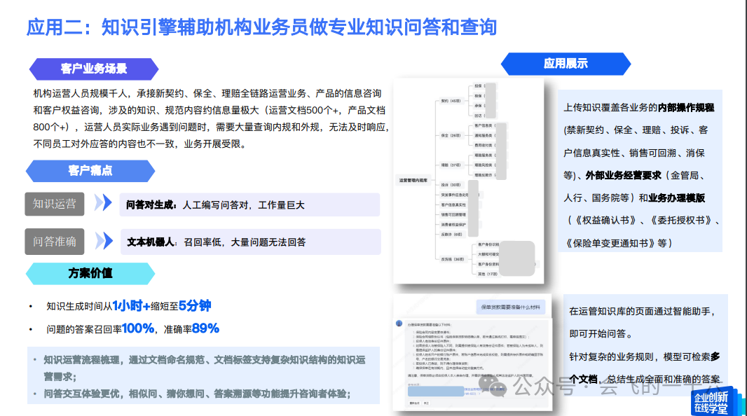Click the double-chevron arrow beside 知识运营
Image resolution: width=747 pixels, height=416 pixels.
tap(103, 203)
